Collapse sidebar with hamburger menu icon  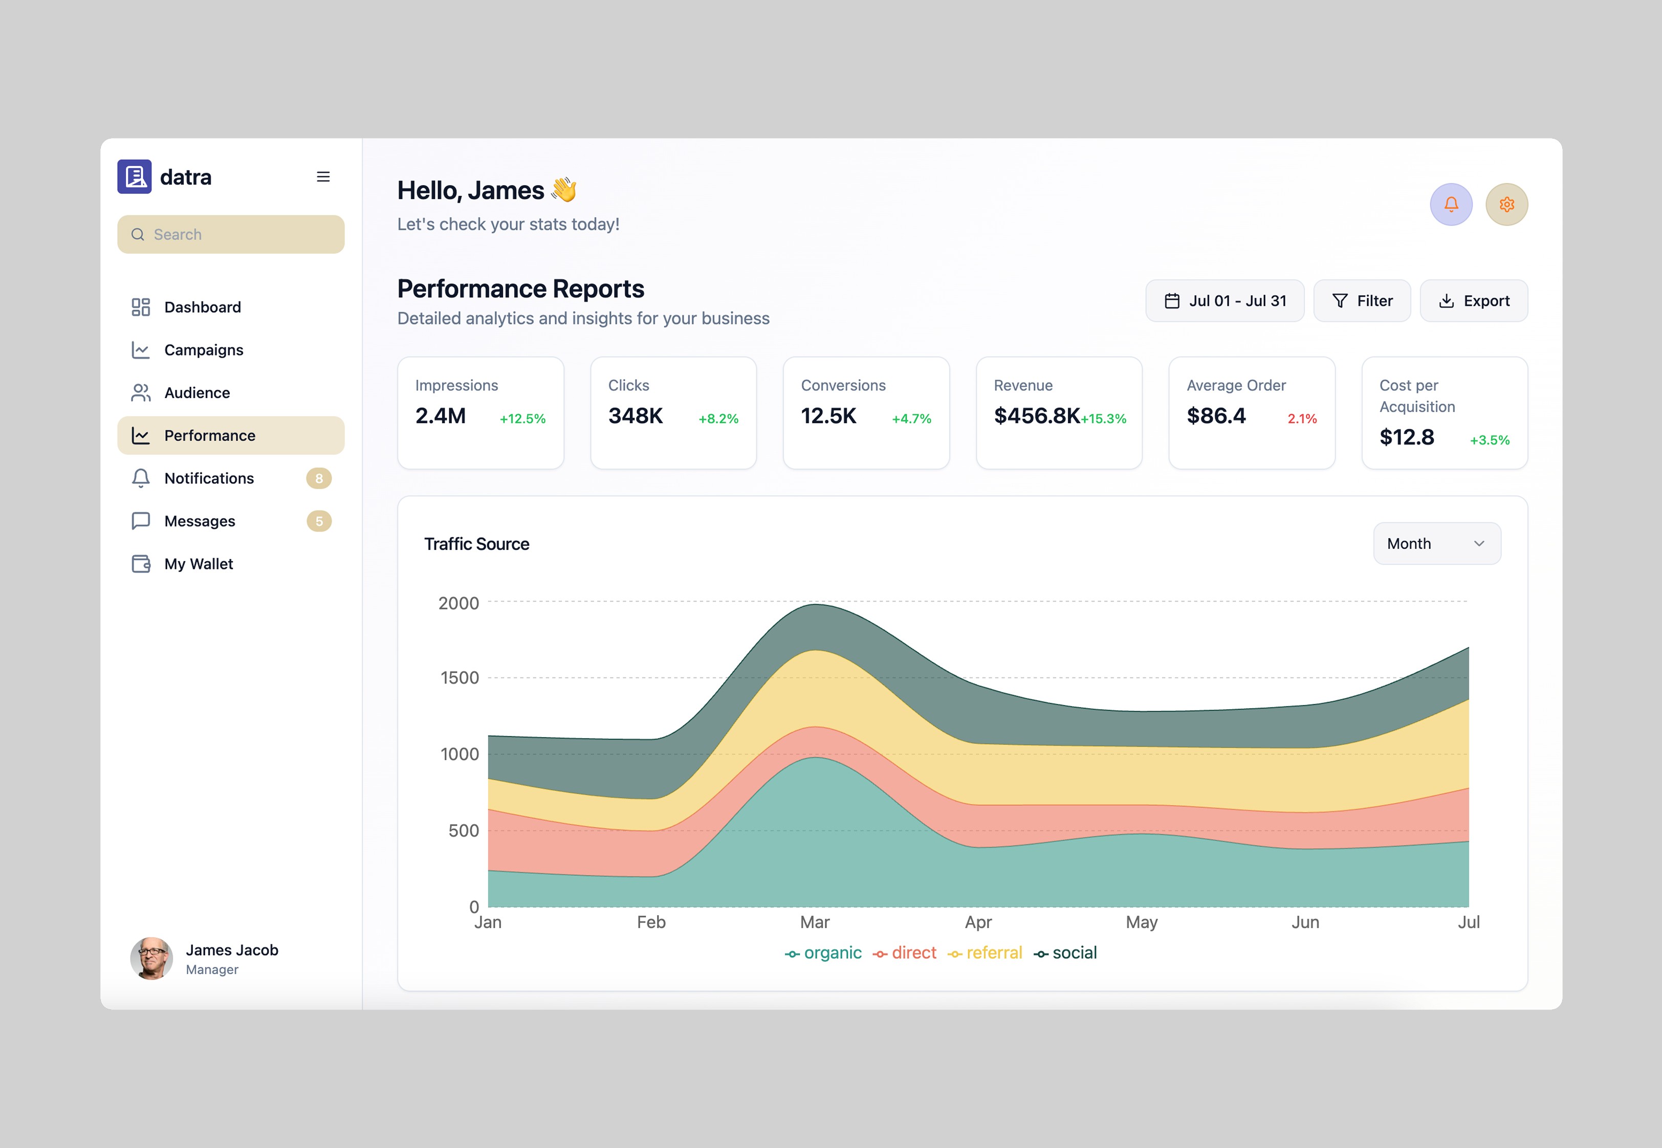point(323,177)
